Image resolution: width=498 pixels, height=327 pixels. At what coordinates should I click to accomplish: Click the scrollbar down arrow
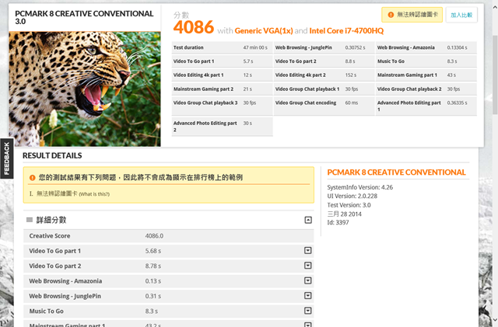(495, 321)
